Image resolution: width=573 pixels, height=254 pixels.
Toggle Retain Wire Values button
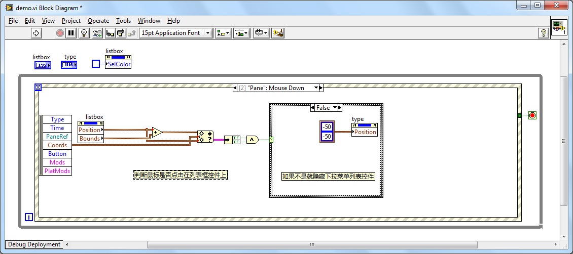[x=97, y=33]
